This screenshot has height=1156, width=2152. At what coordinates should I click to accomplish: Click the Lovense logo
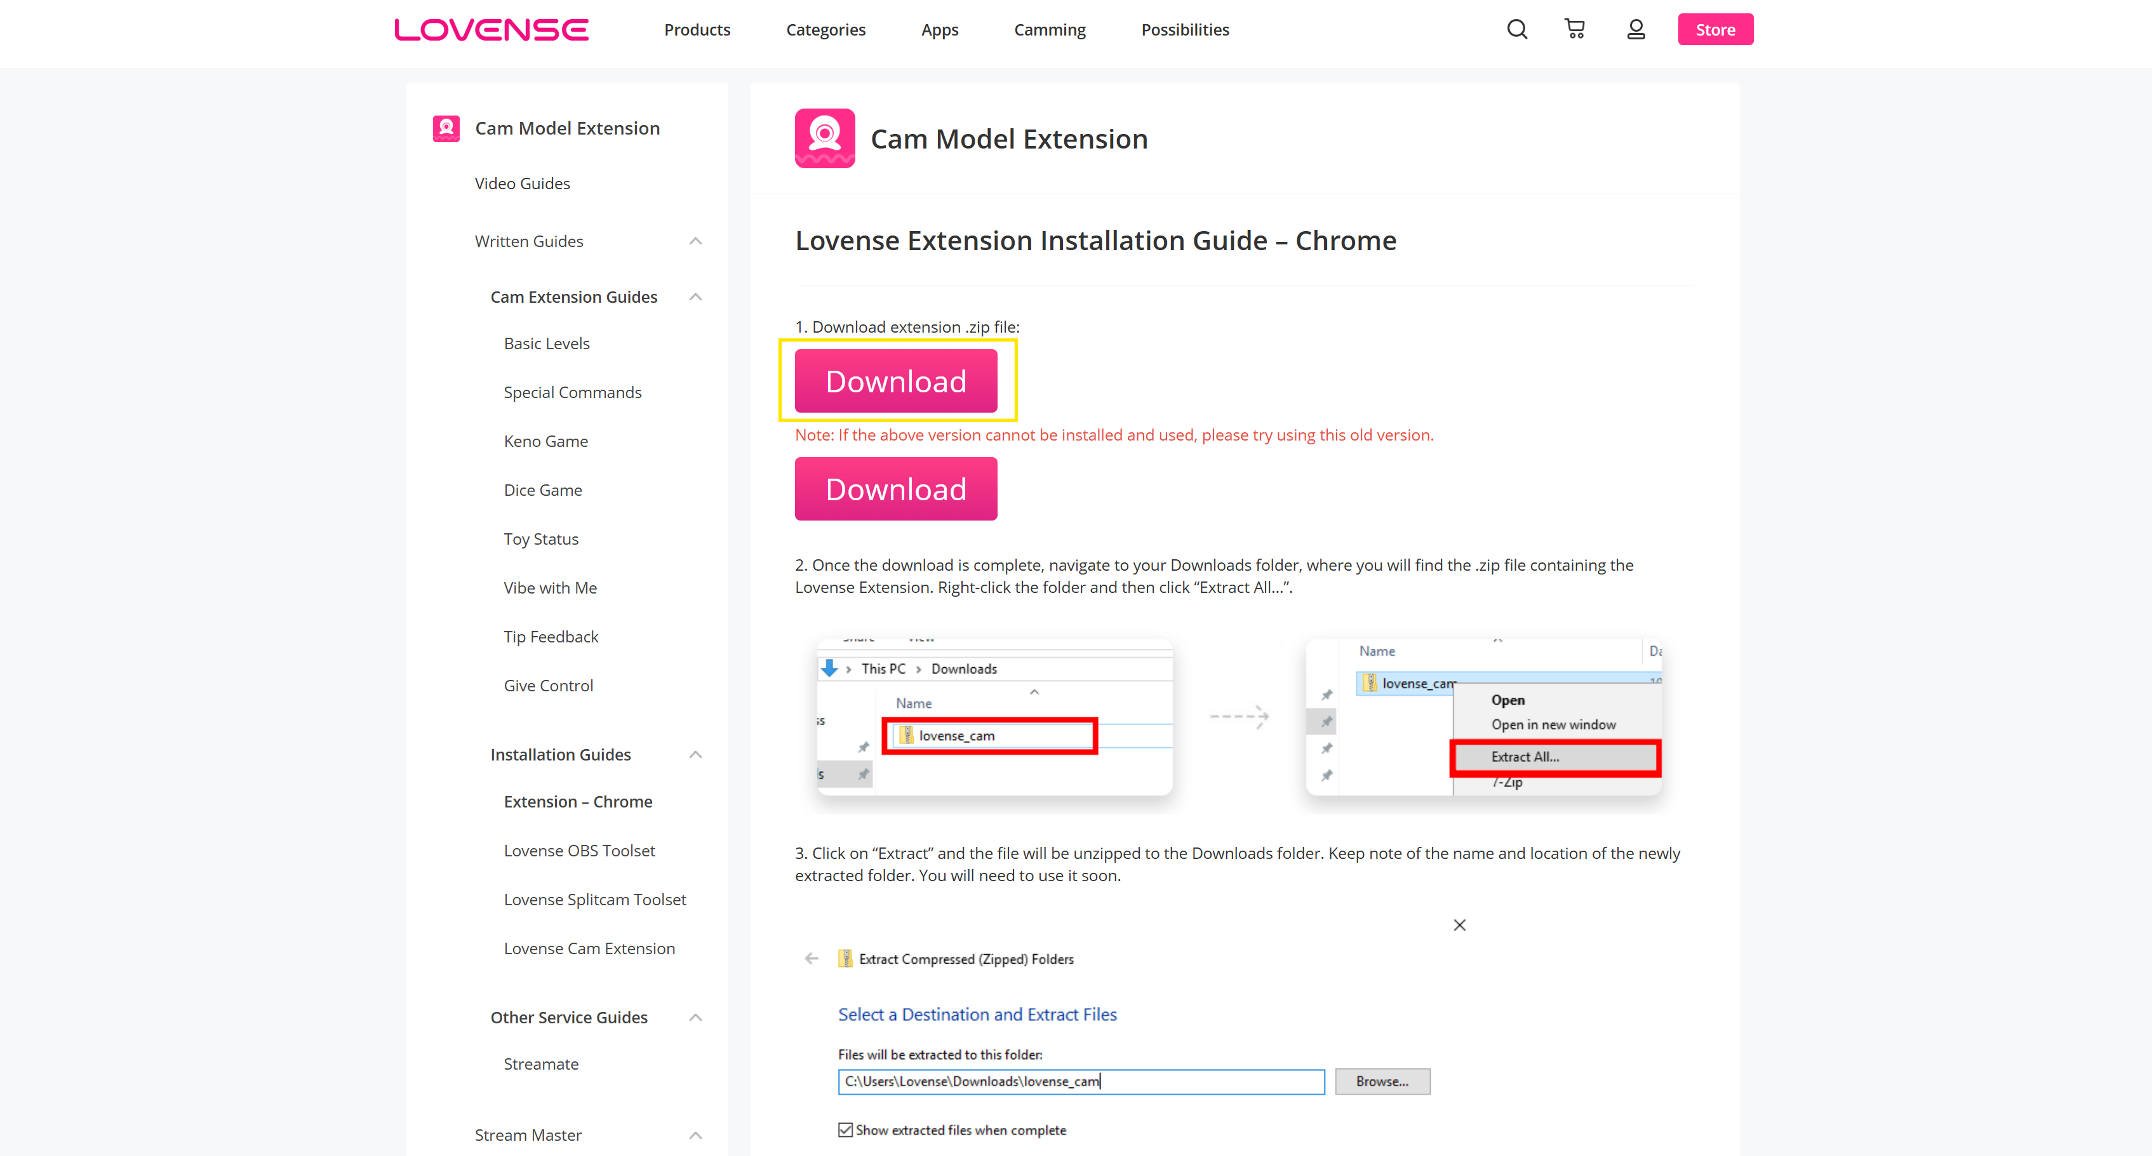(491, 30)
